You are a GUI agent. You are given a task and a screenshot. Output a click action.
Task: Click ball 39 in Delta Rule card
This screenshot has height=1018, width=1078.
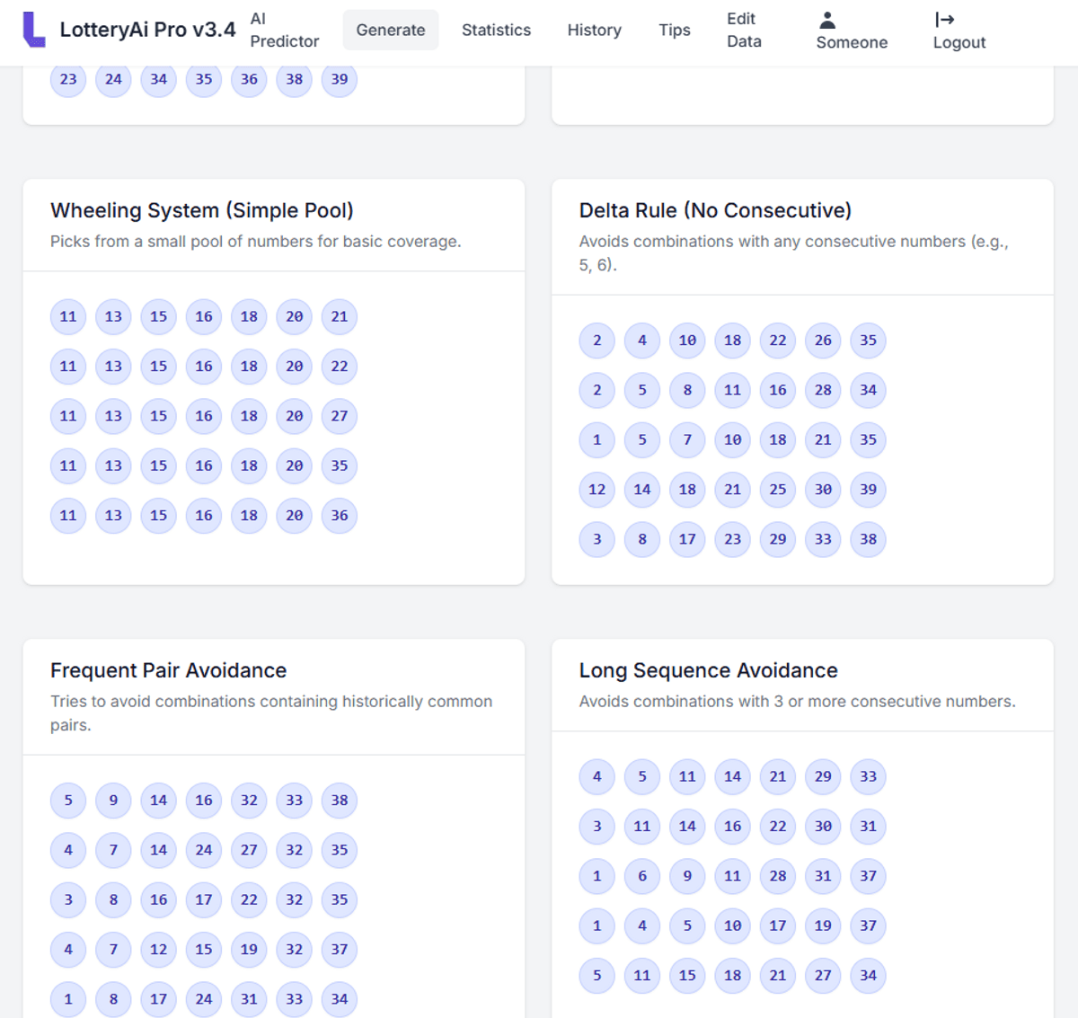point(868,490)
